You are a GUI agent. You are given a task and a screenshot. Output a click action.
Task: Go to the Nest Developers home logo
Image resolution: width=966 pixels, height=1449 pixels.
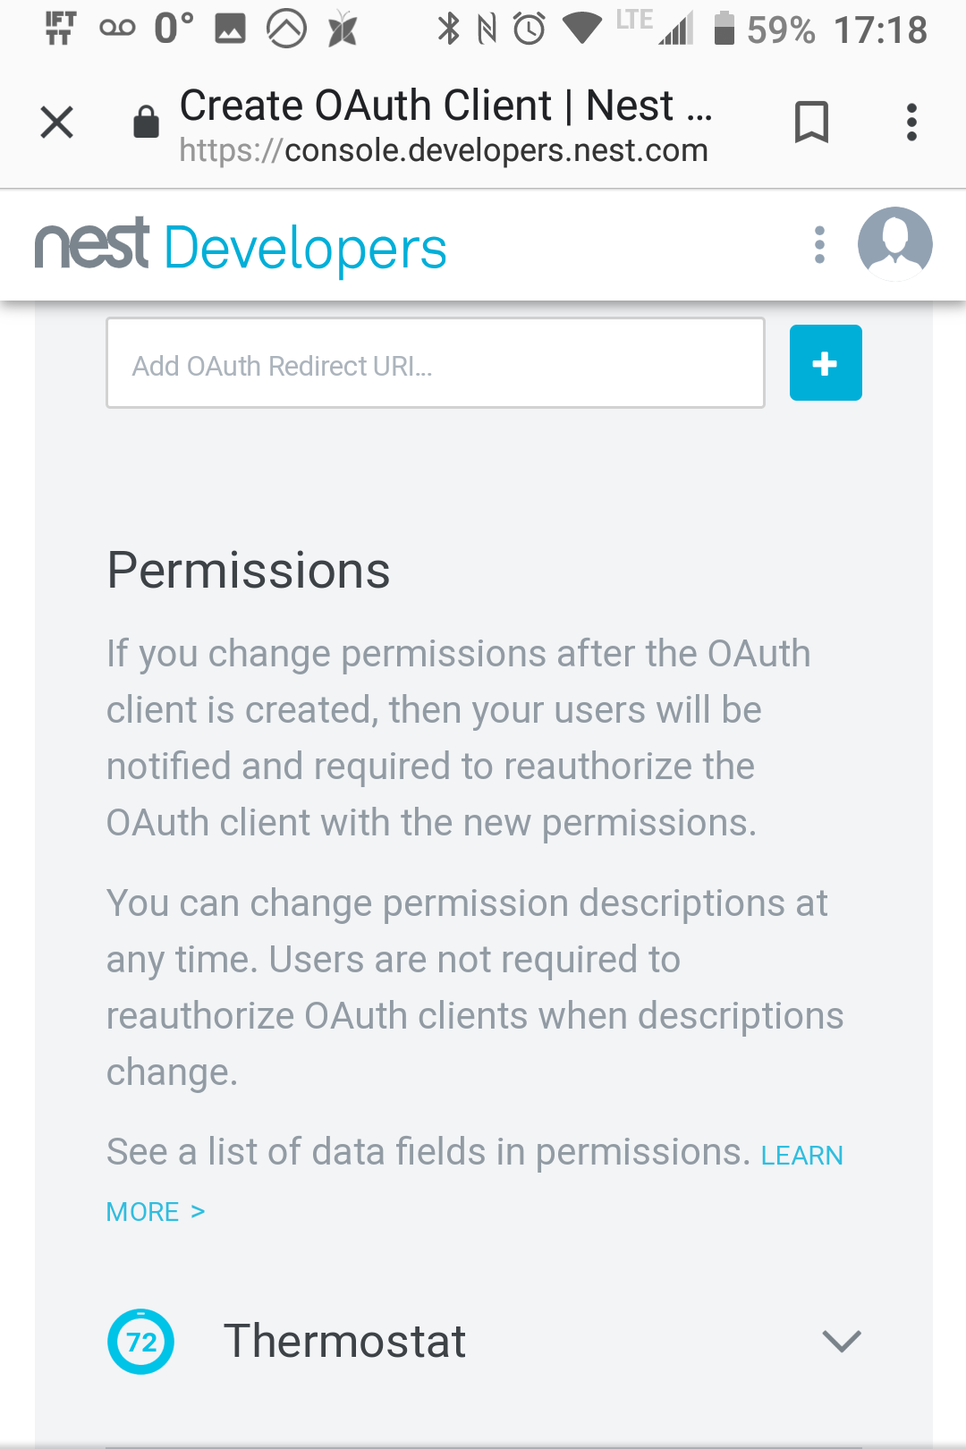tap(241, 246)
